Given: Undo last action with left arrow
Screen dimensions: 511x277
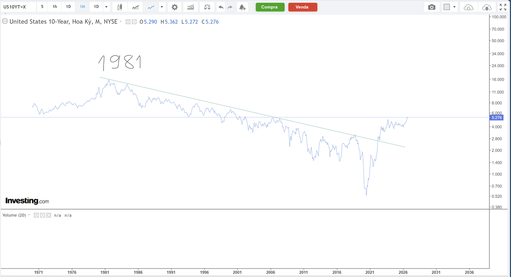Looking at the screenshot, I should (x=221, y=7).
